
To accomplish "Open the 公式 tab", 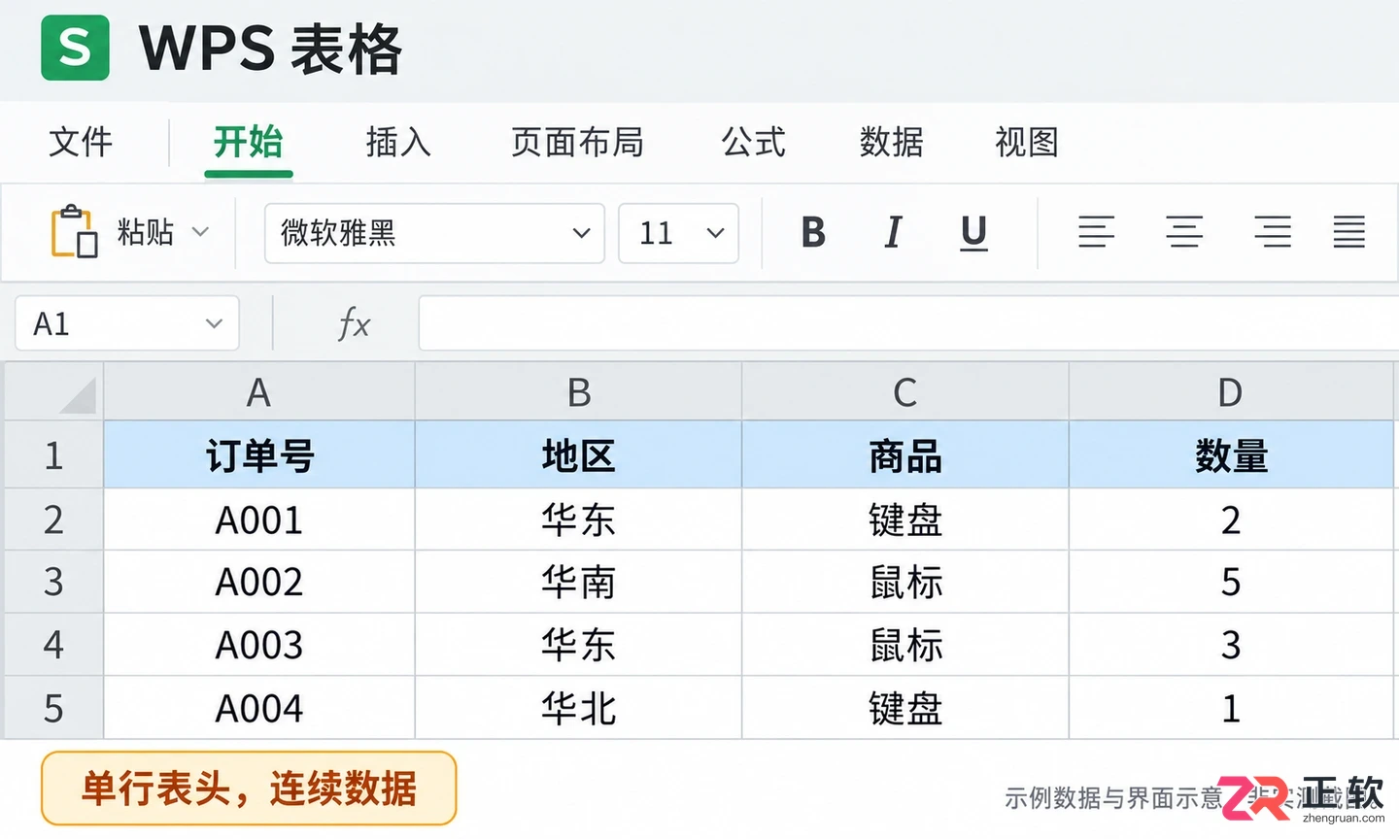I will click(x=753, y=142).
